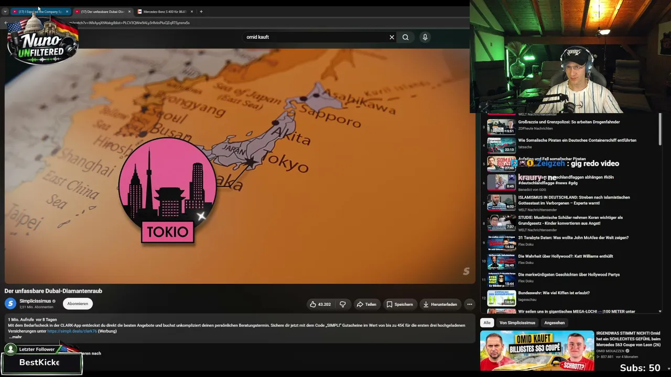Image resolution: width=671 pixels, height=377 pixels.
Task: Close the 'I Exposed the Company' tab
Action: [67, 12]
